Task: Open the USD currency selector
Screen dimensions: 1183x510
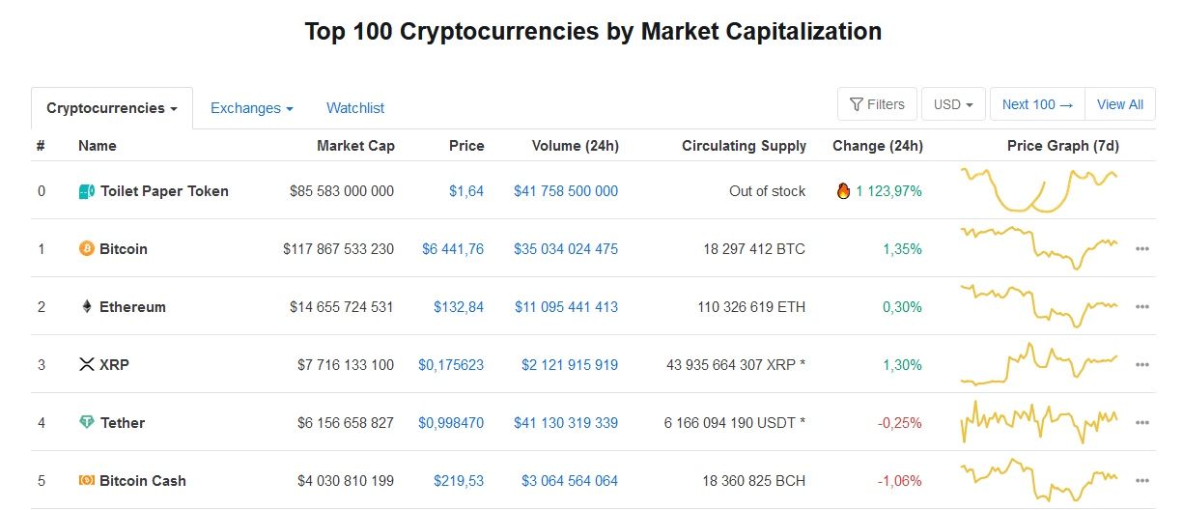Action: tap(953, 104)
